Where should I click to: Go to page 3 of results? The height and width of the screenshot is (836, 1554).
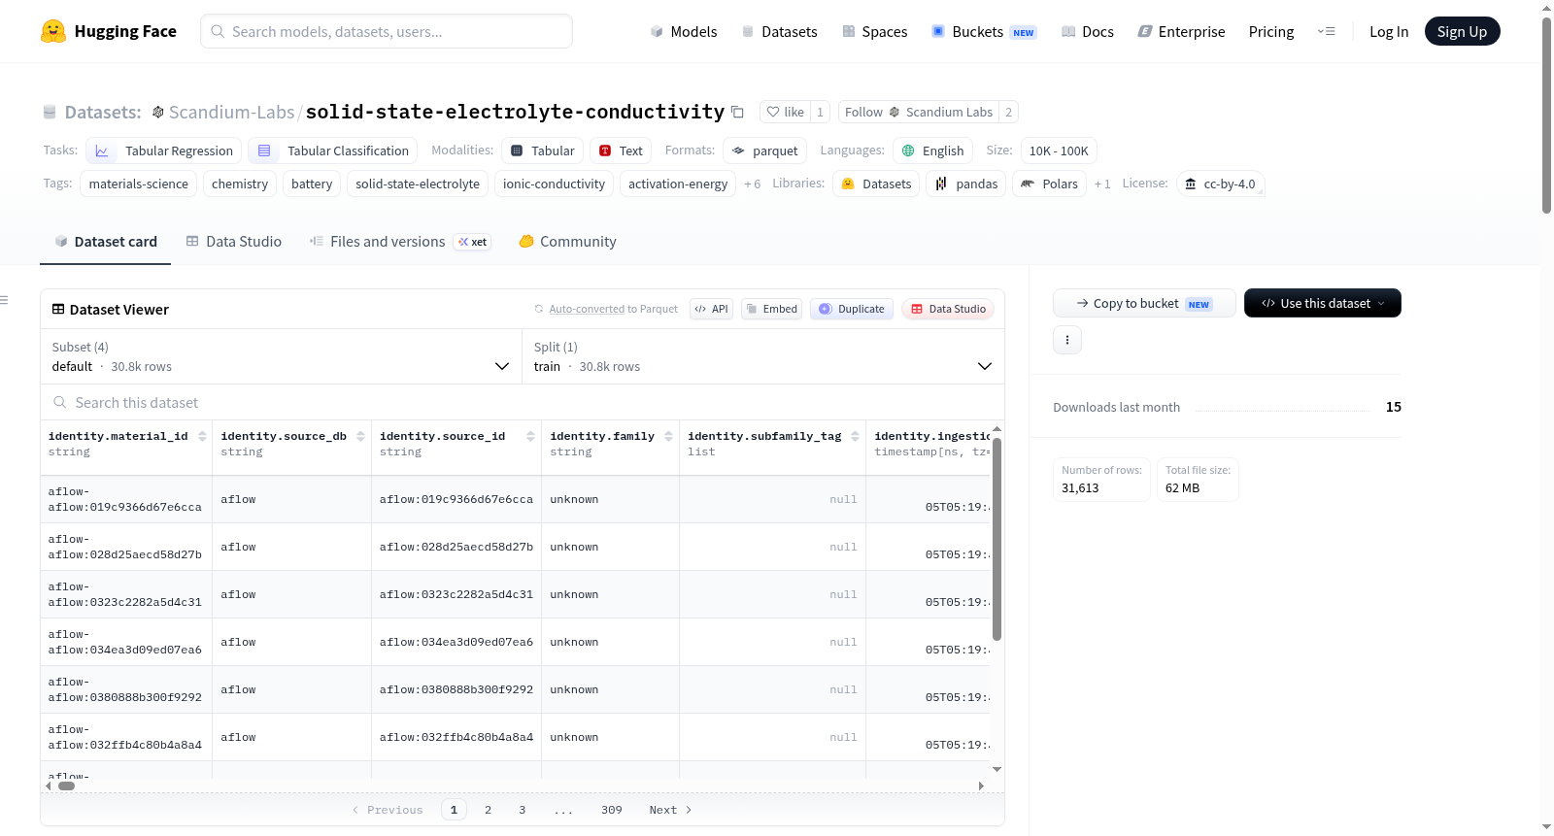click(x=523, y=810)
